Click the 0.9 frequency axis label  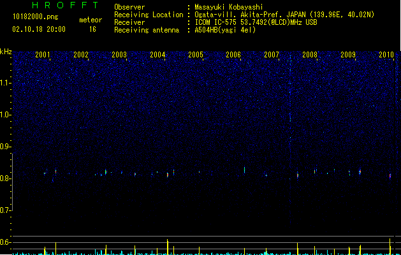pyautogui.click(x=6, y=147)
